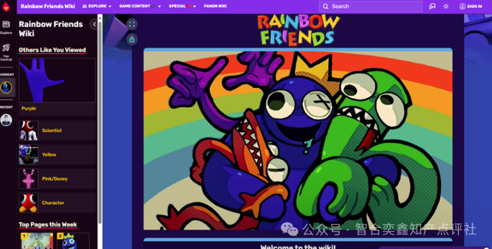This screenshot has height=249, width=492.
Task: Click the Sign In user icon
Action: click(x=462, y=6)
